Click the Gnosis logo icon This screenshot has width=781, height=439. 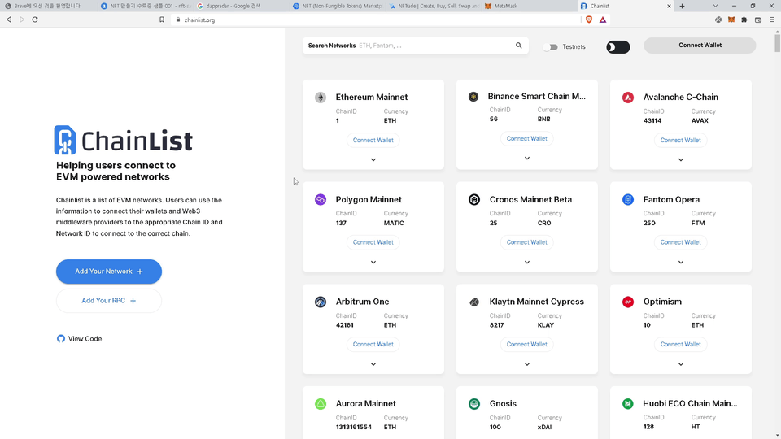point(474,404)
